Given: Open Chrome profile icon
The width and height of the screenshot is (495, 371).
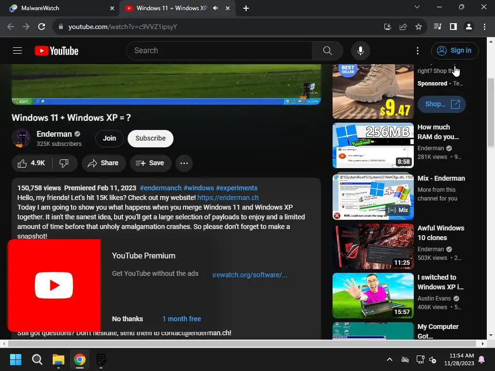Looking at the screenshot, I should [x=469, y=27].
